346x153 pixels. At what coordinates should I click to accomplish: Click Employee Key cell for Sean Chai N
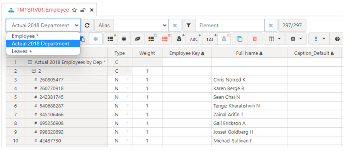[187, 97]
